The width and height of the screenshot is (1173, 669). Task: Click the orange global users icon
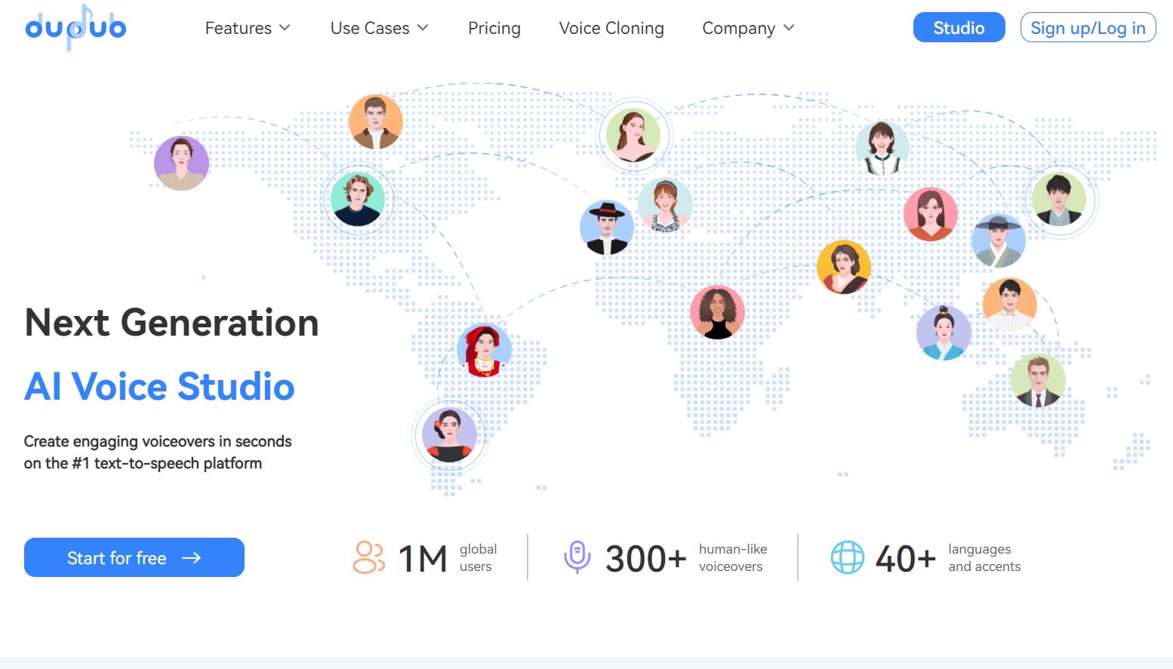tap(368, 558)
